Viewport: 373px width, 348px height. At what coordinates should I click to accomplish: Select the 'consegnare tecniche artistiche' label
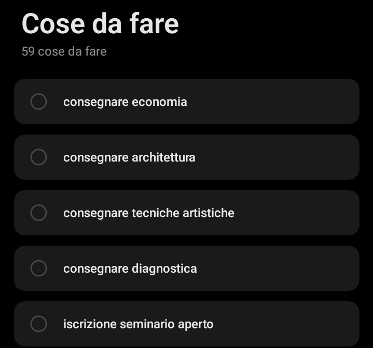[x=149, y=213]
